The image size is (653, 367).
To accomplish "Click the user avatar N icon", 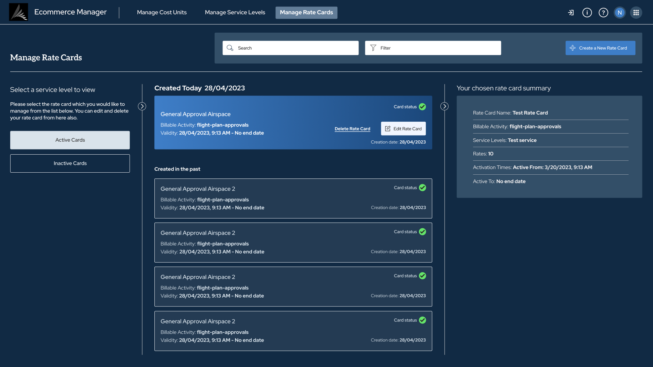I will click(x=620, y=13).
